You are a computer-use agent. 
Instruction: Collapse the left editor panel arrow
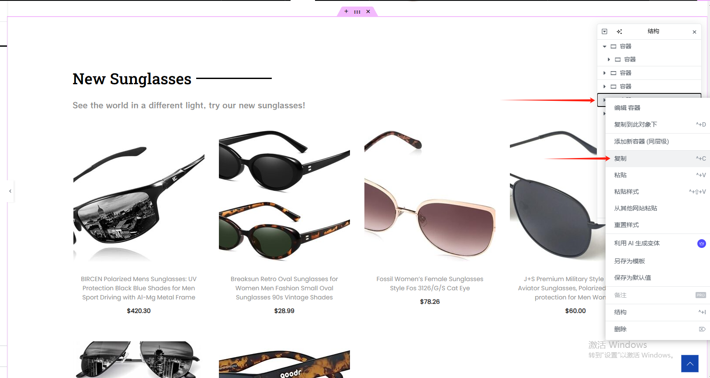click(10, 191)
